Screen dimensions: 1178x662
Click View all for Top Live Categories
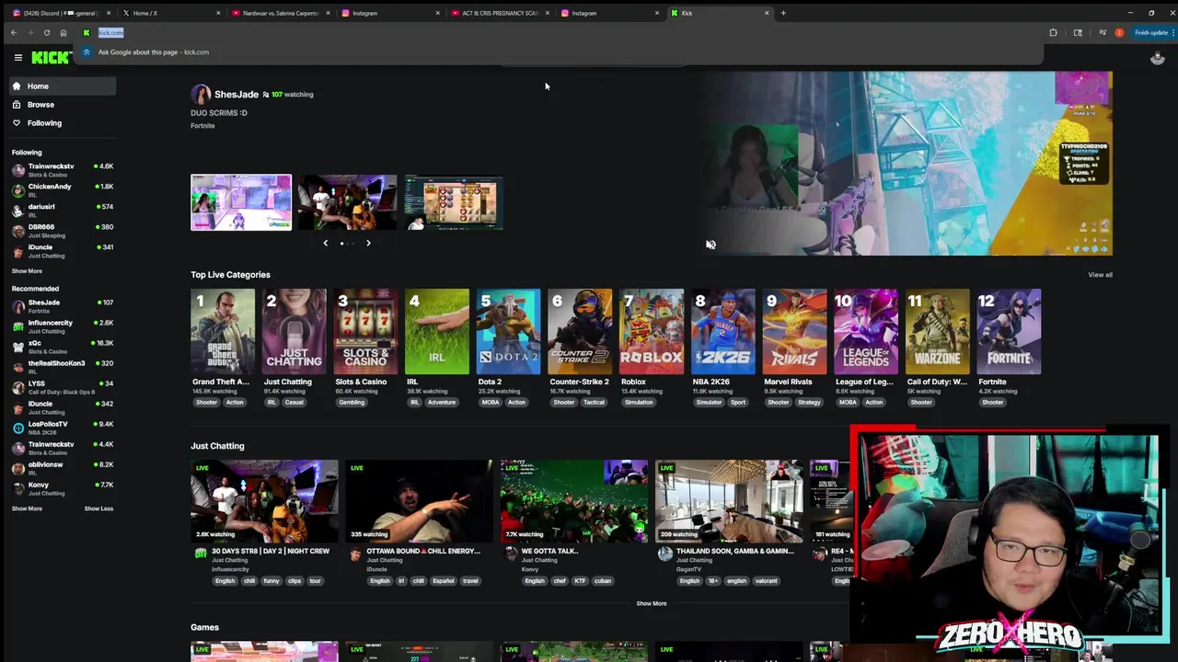1100,275
